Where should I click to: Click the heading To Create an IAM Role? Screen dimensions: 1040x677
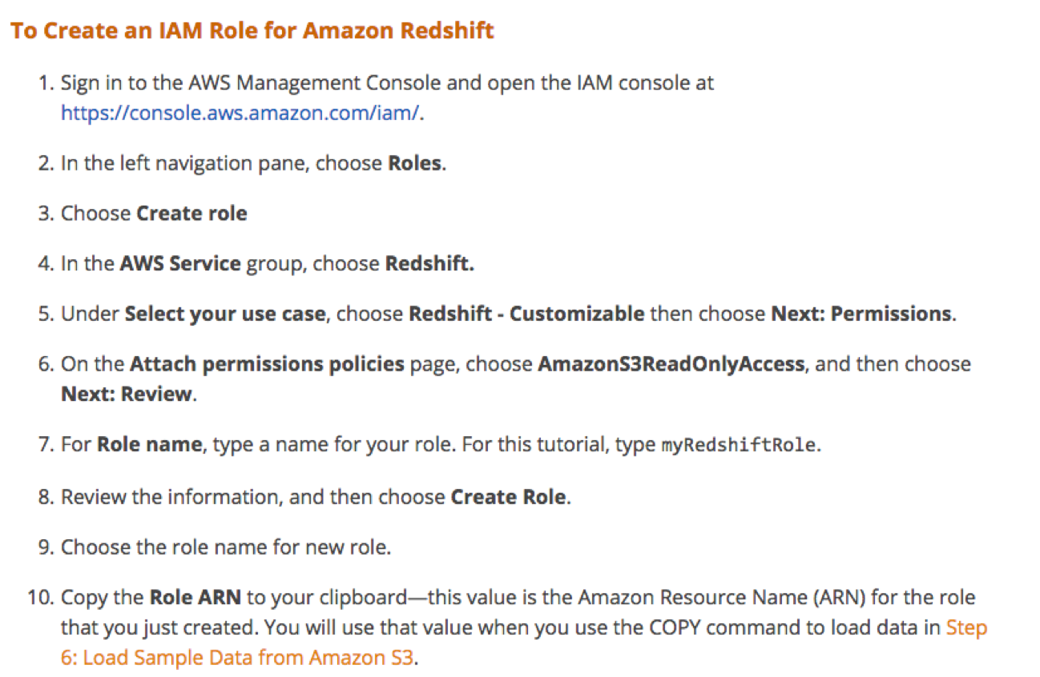[252, 32]
